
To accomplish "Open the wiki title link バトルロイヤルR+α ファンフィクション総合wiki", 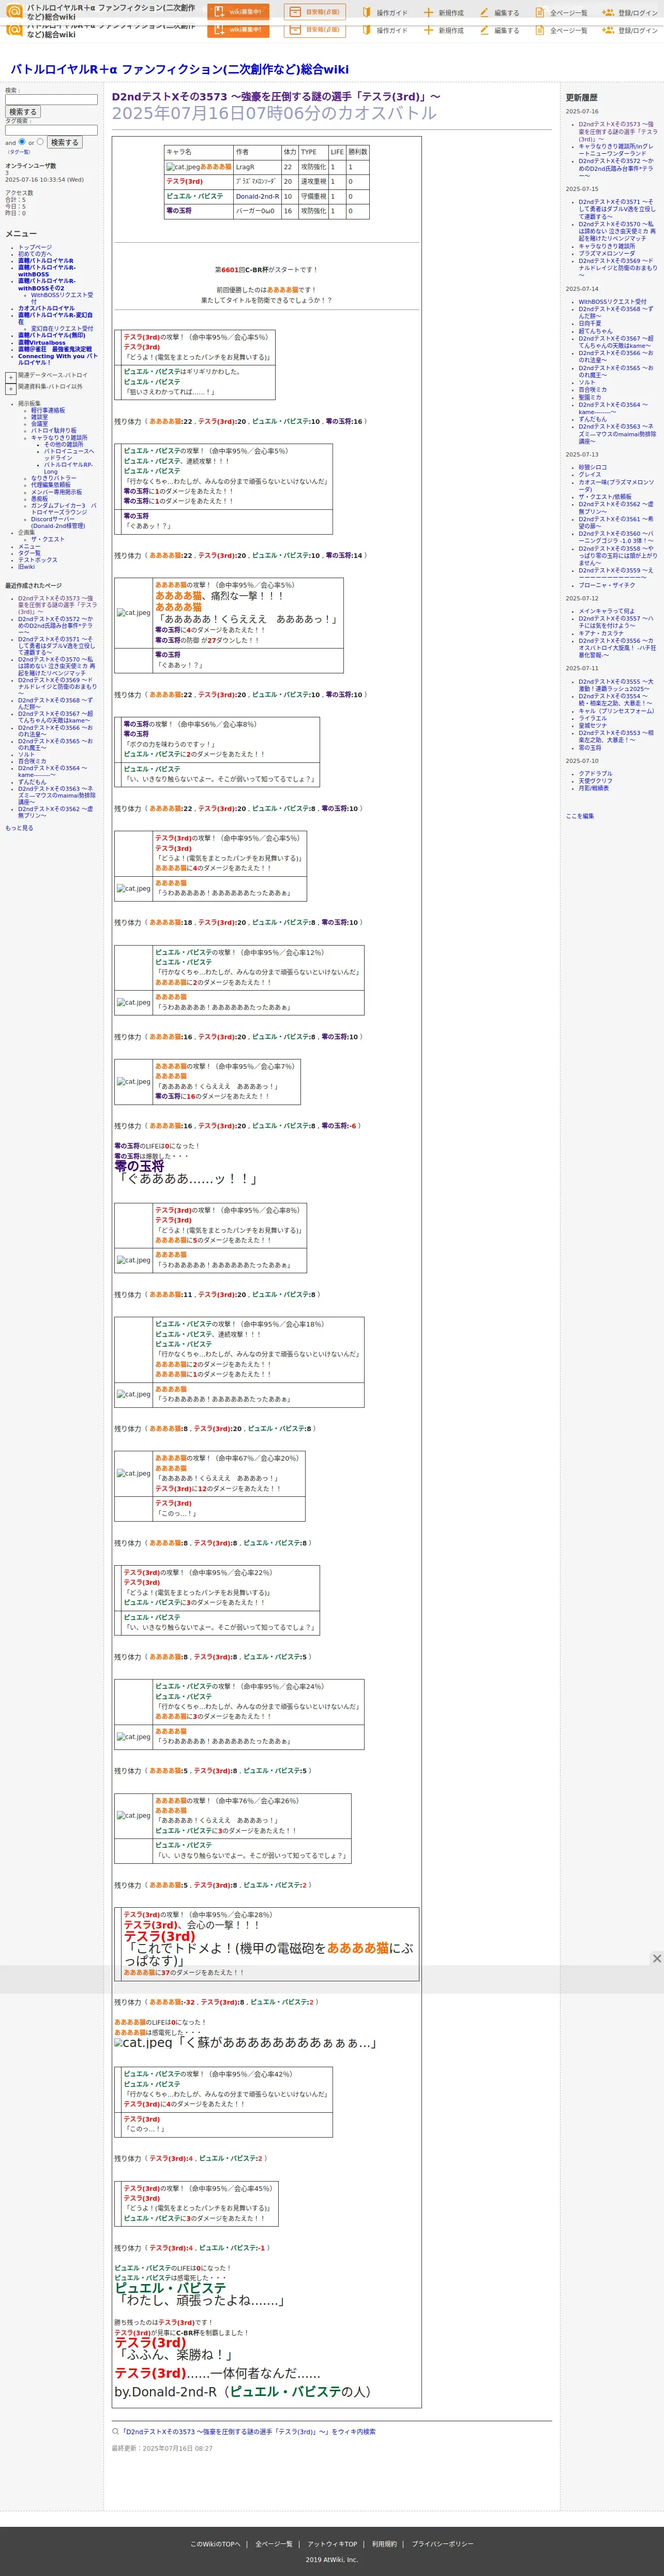I will (180, 69).
